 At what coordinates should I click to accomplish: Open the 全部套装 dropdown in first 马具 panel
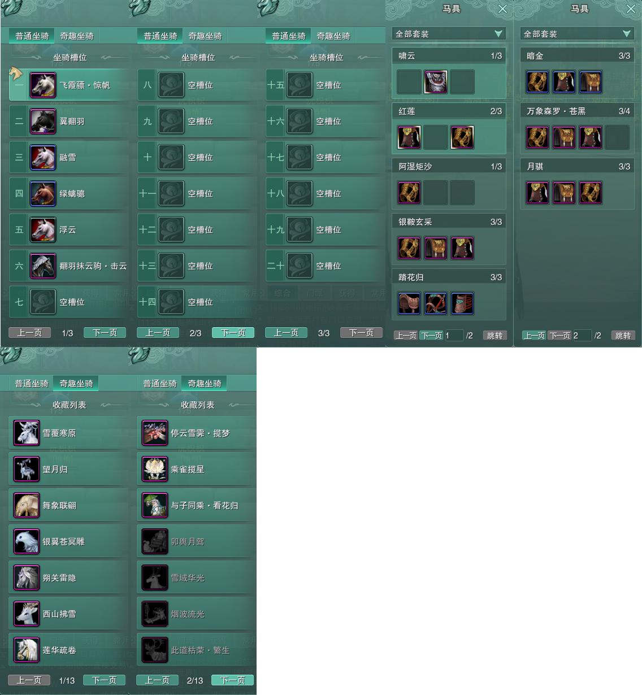pyautogui.click(x=449, y=34)
